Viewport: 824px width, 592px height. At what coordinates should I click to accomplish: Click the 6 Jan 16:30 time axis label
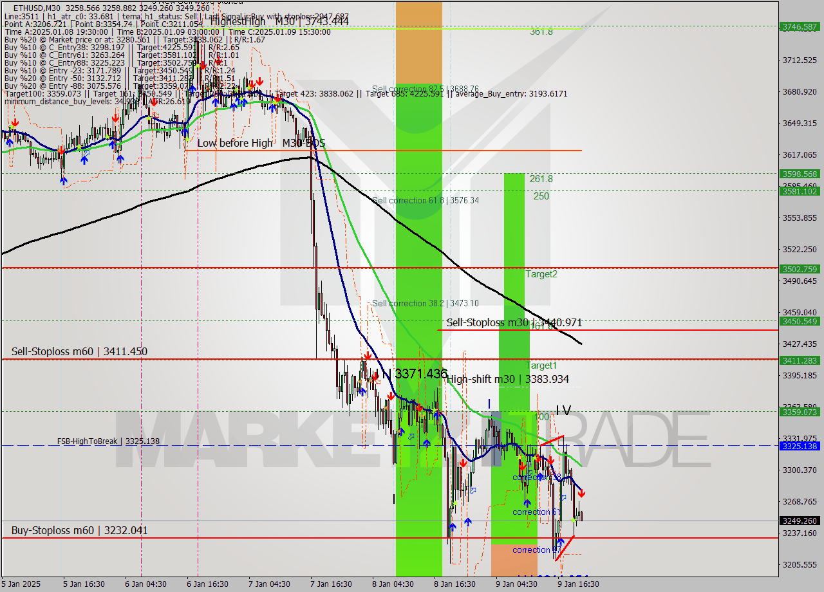(207, 584)
